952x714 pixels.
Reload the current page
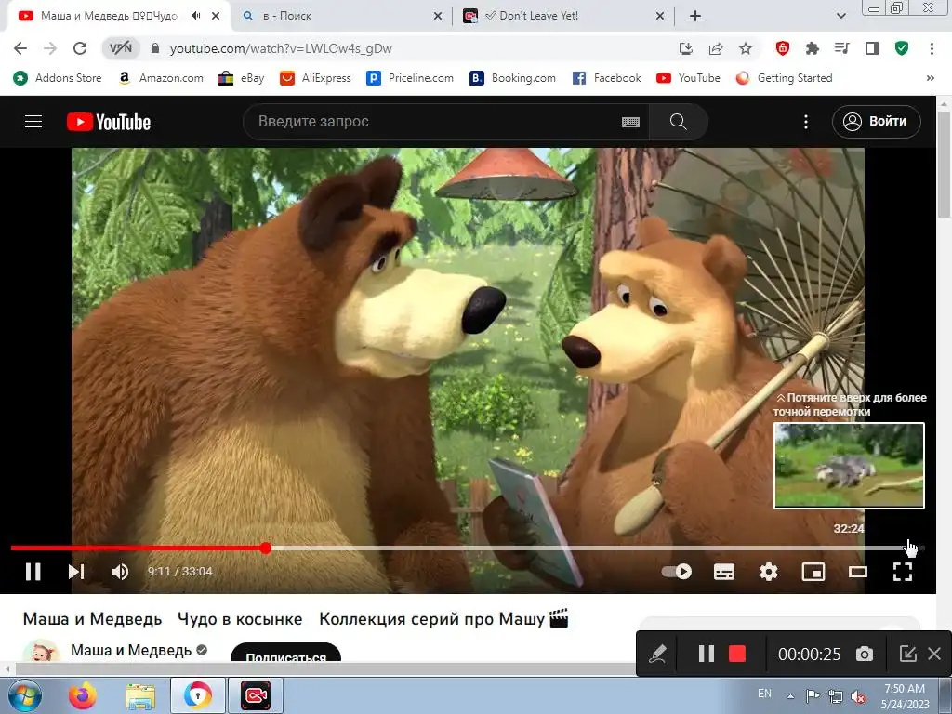tap(80, 48)
